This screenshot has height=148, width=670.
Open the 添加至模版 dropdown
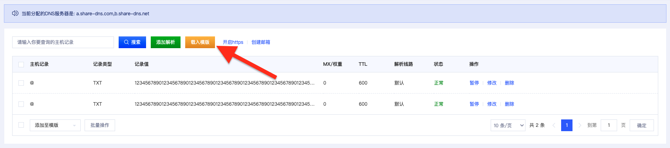pos(55,125)
